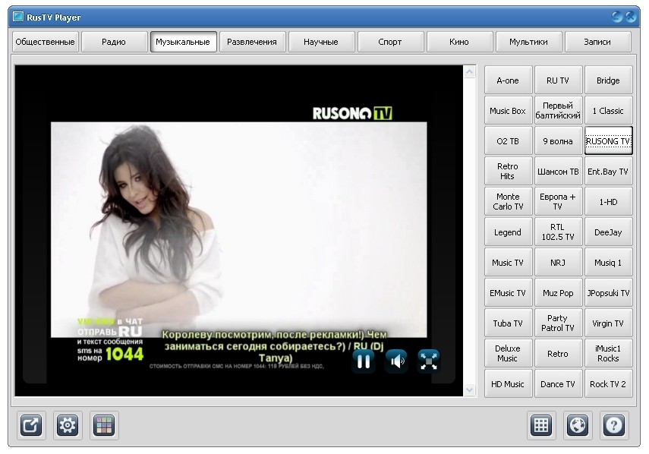This screenshot has height=454, width=649.
Task: Play the HD Music channel
Action: [508, 384]
